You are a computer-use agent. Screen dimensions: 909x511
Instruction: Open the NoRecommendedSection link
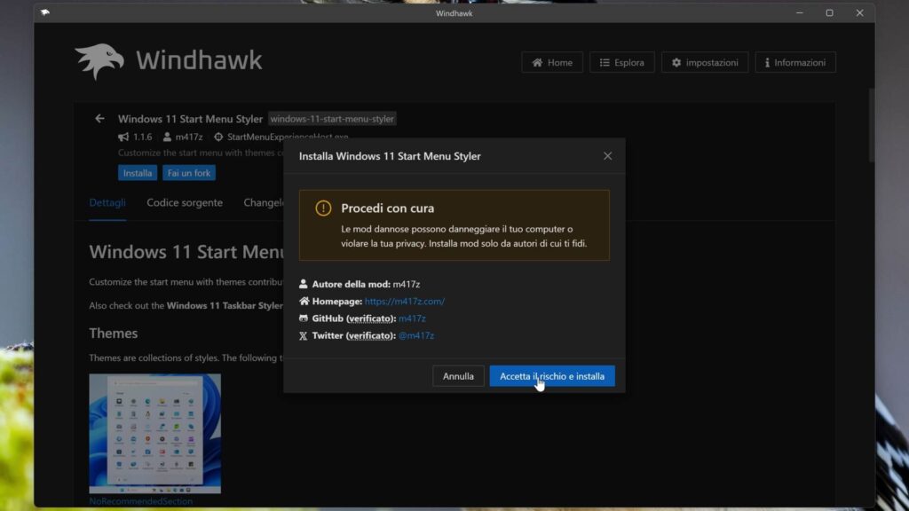(141, 501)
